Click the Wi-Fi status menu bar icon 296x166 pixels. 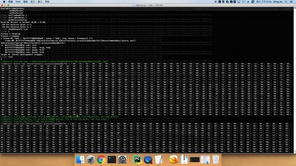[244, 2]
